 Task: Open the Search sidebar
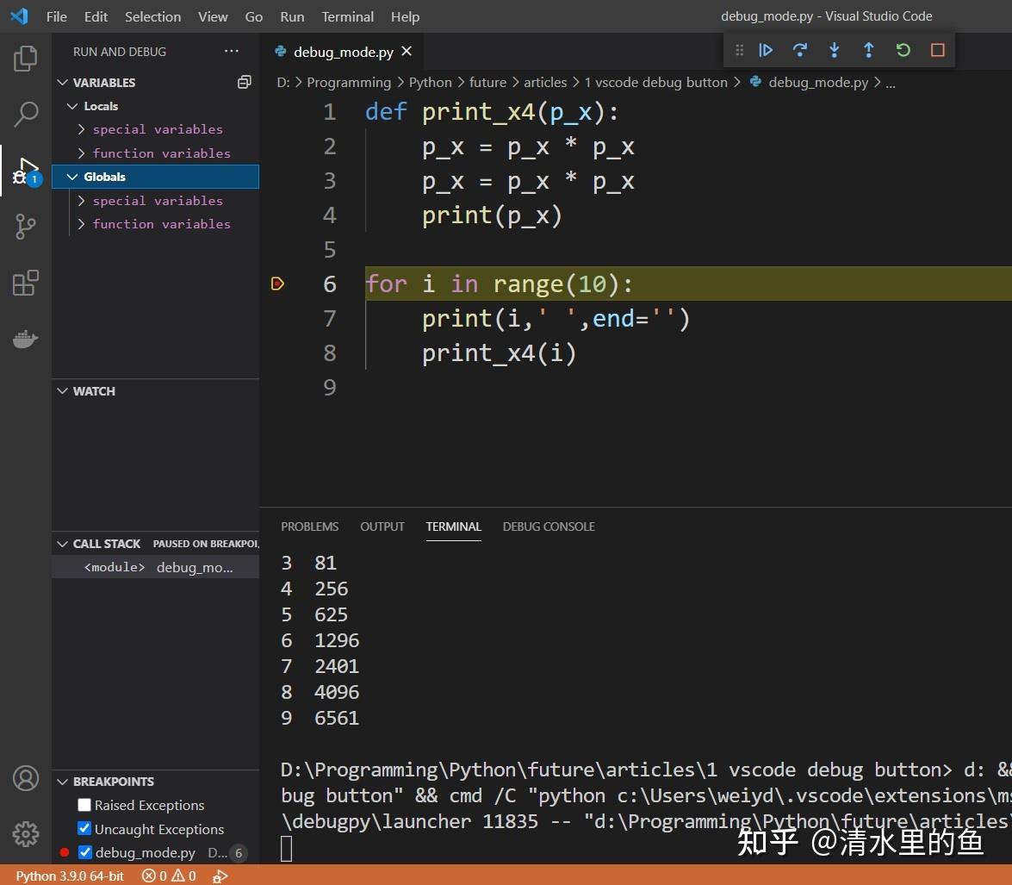(25, 114)
